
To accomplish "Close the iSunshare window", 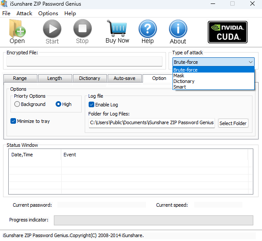I will pos(252,3).
